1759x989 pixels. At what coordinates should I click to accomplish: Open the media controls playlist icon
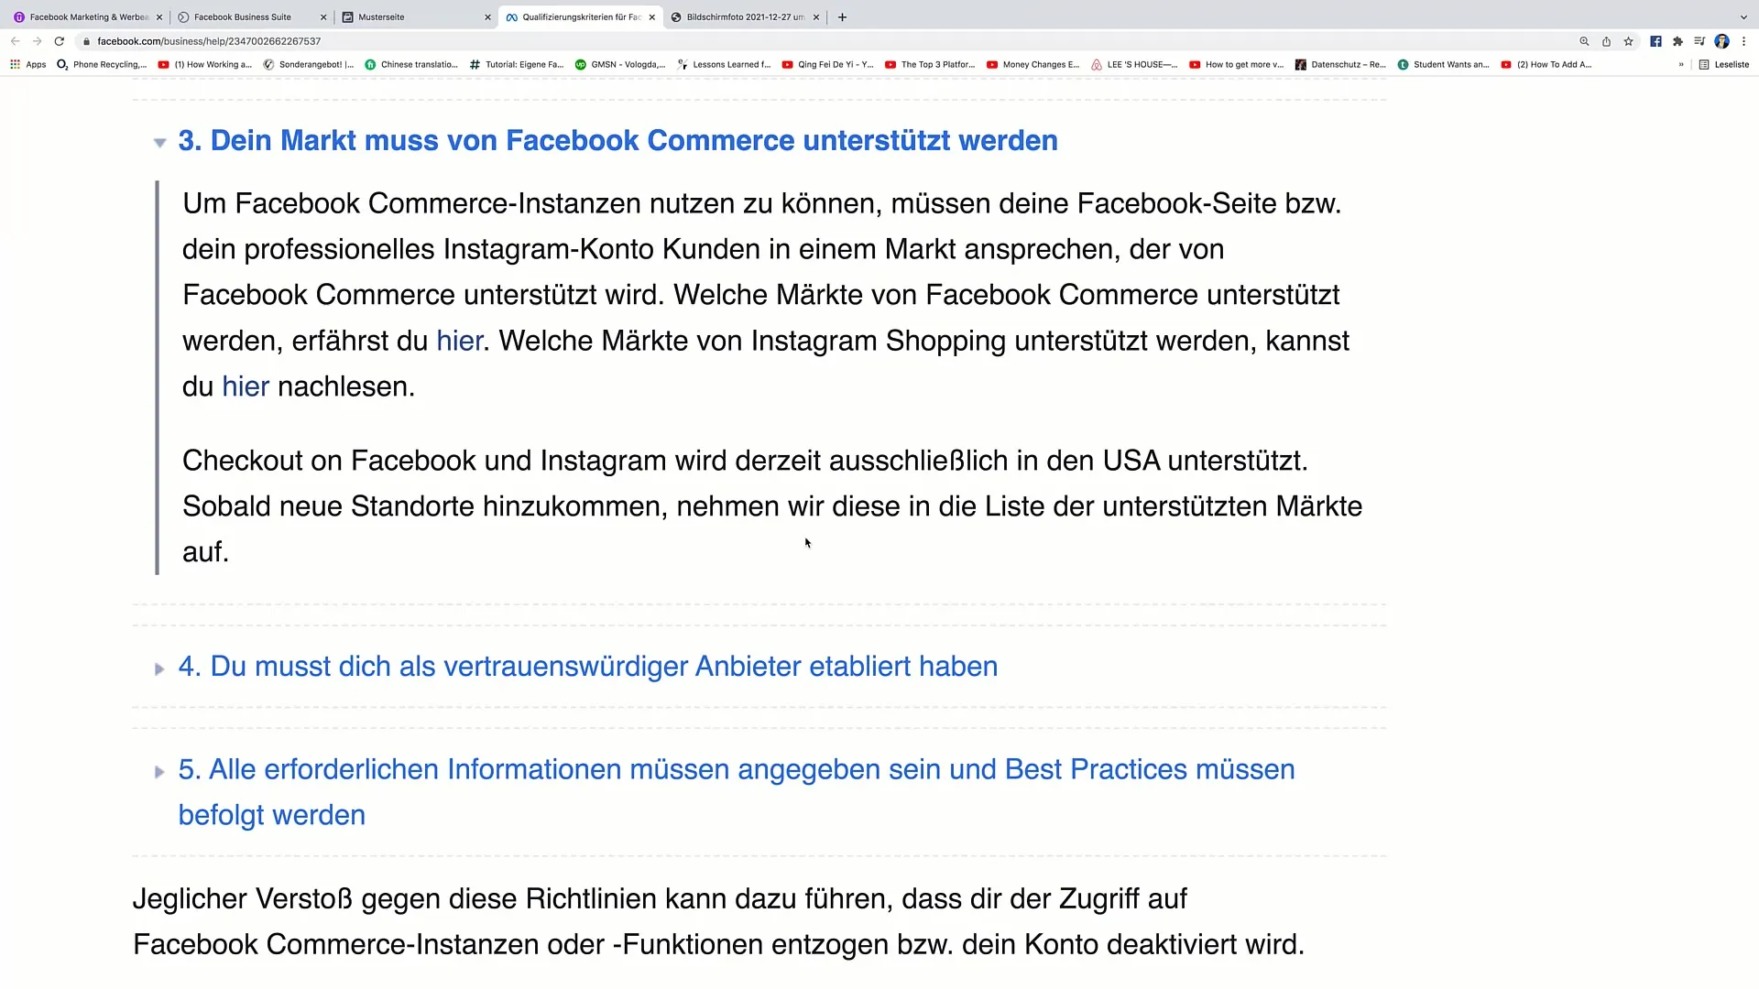coord(1699,41)
